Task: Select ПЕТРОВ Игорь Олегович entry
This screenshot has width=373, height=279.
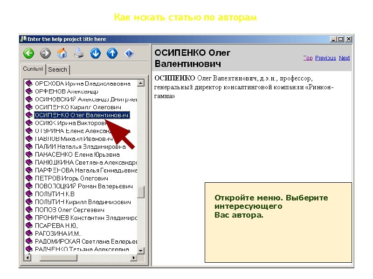Action: coord(71,178)
